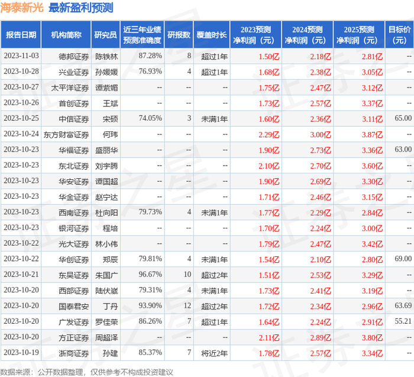
Task: Select the 覆盖时长 column header
Action: click(x=212, y=34)
